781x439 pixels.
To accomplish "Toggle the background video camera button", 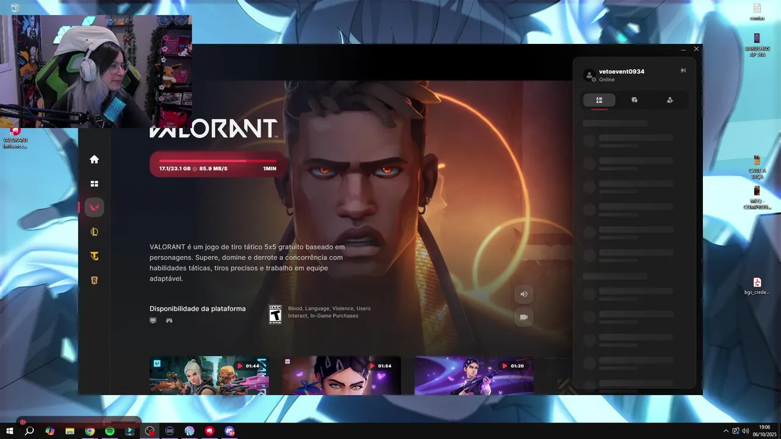I will tap(524, 317).
